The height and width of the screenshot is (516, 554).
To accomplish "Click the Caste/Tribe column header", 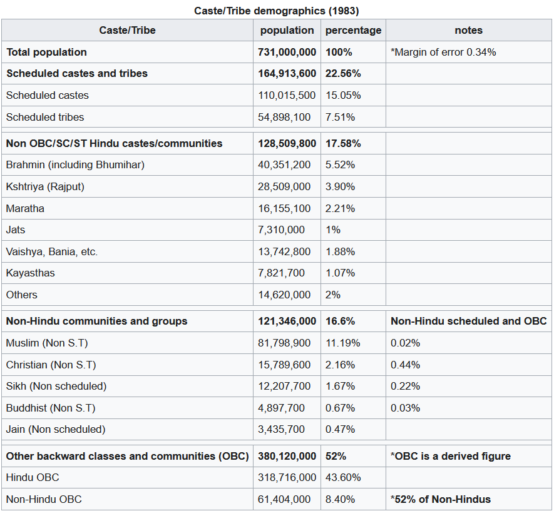I will tap(127, 30).
